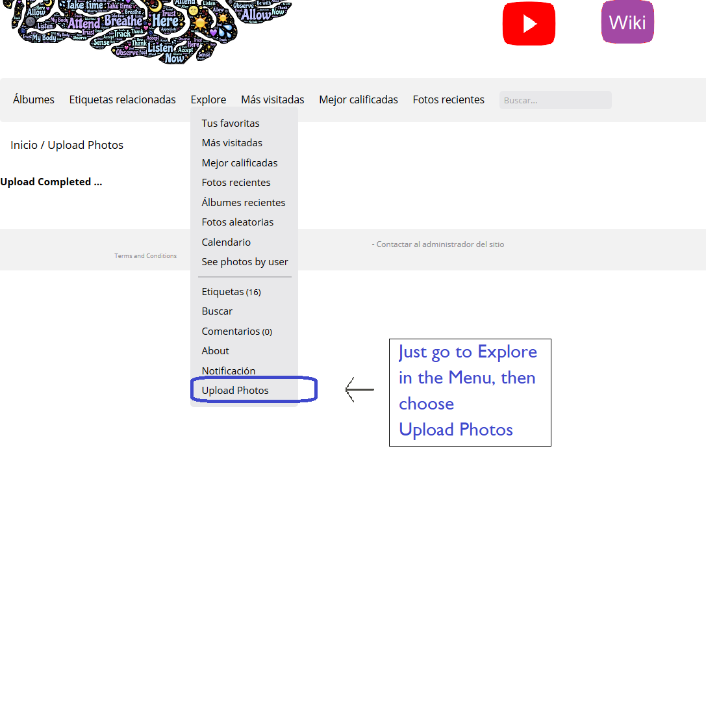Click See photos by user
706x702 pixels.
pos(245,261)
